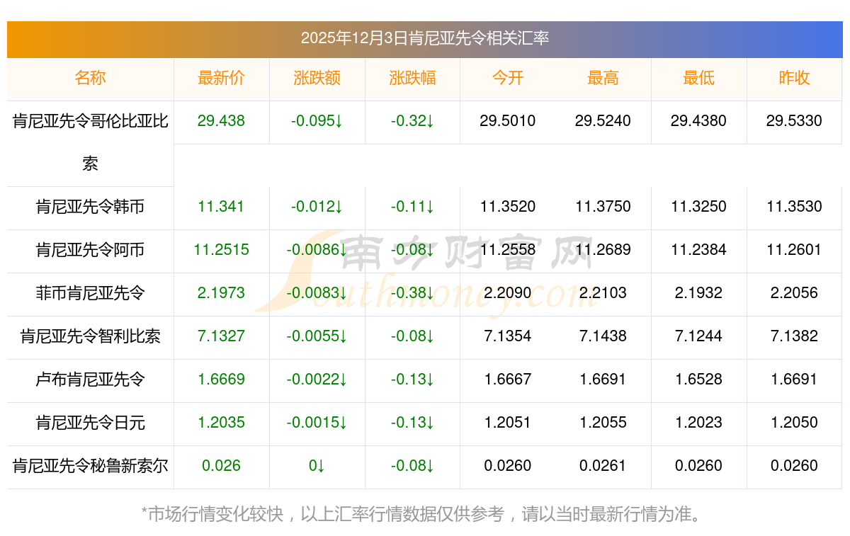The height and width of the screenshot is (536, 850).
Task: Select the 最高 column header
Action: 603,78
